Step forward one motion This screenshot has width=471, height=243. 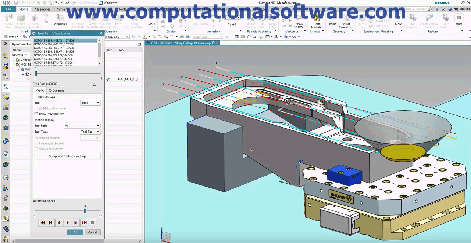pyautogui.click(x=75, y=222)
